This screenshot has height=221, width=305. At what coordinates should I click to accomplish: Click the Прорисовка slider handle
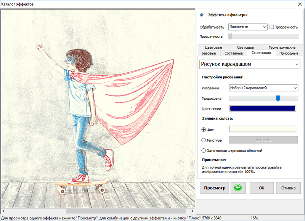click(x=278, y=99)
